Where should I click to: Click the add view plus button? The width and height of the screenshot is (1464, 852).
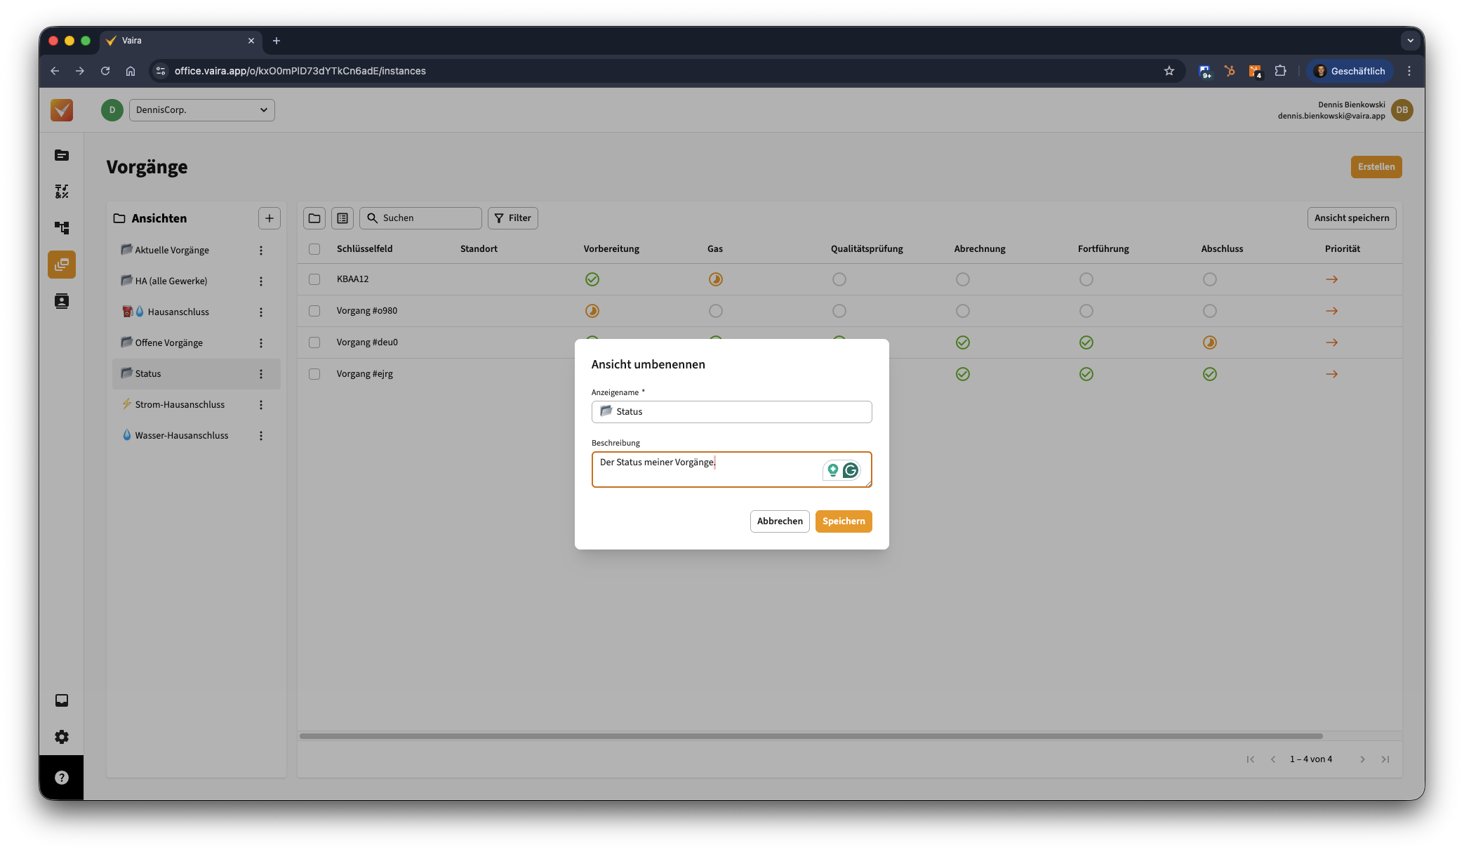point(269,218)
